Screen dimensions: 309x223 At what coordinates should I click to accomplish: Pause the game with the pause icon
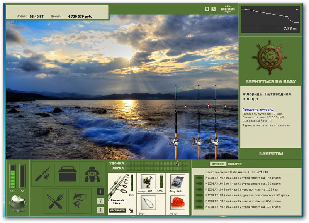click(x=207, y=9)
